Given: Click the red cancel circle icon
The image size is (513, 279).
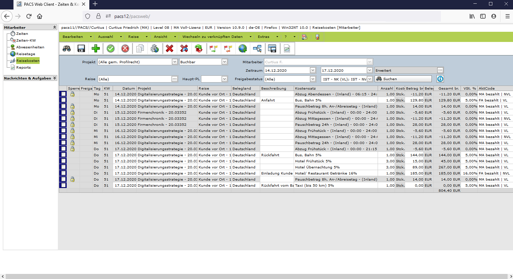Looking at the screenshot, I should (x=125, y=48).
